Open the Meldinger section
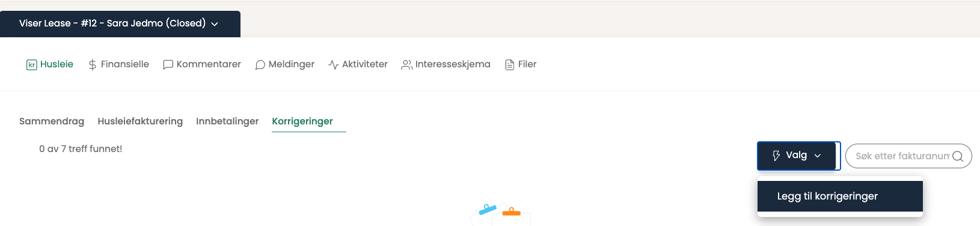The width and height of the screenshot is (980, 226). coord(284,64)
